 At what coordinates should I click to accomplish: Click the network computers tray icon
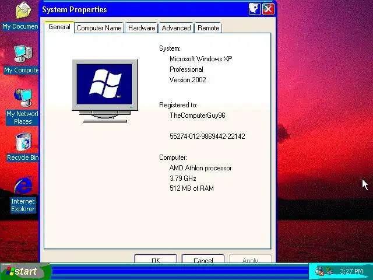(330, 271)
